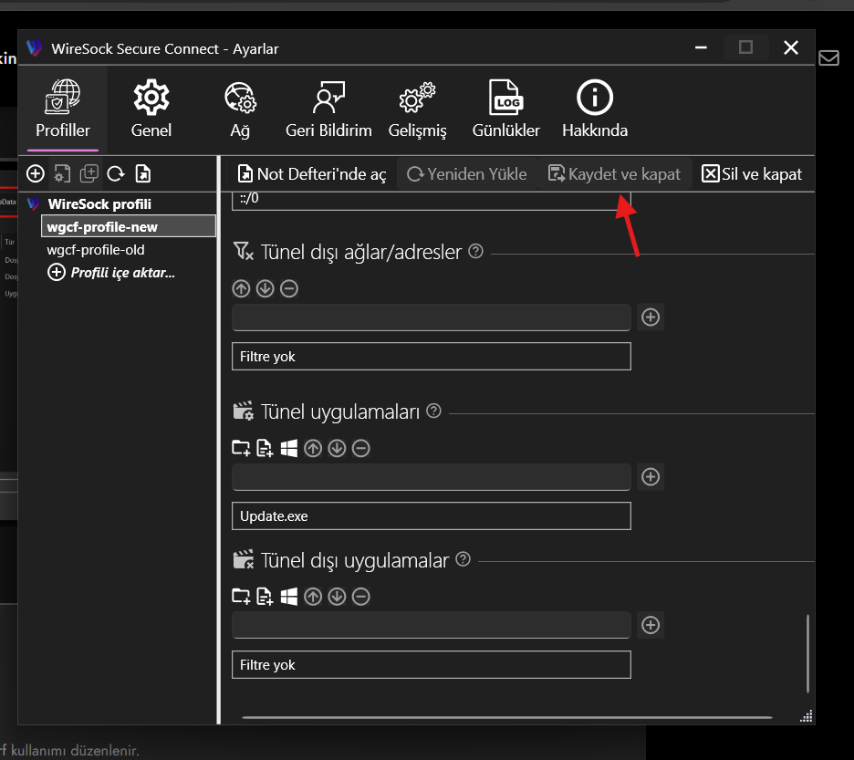Viewport: 854px width, 760px height.
Task: Click Not Defteri'nde aç button
Action: point(311,173)
